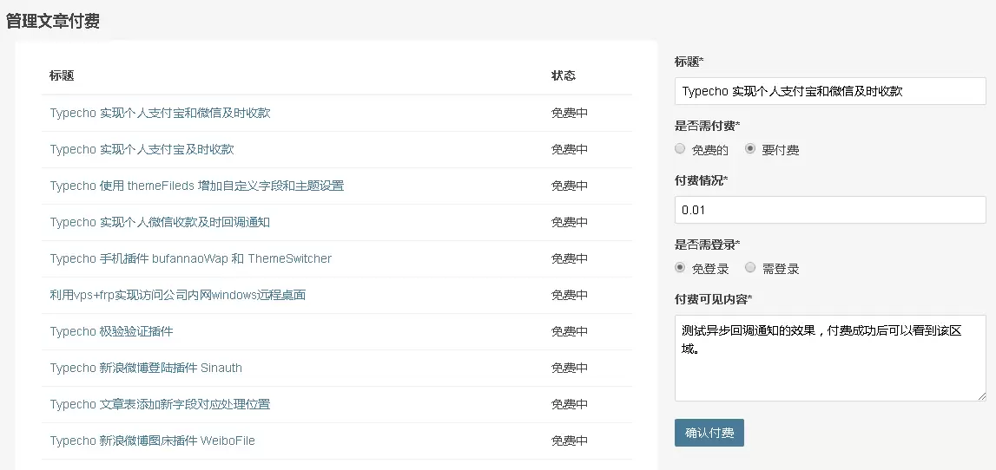This screenshot has height=470, width=996.
Task: Click the 付费情况 price field showing 0.01
Action: (x=830, y=210)
